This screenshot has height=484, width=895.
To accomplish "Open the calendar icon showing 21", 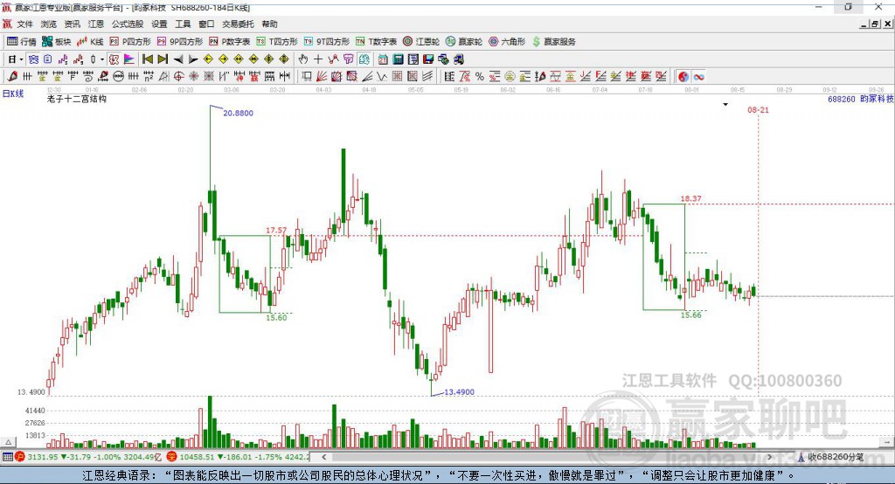I will coord(383,59).
